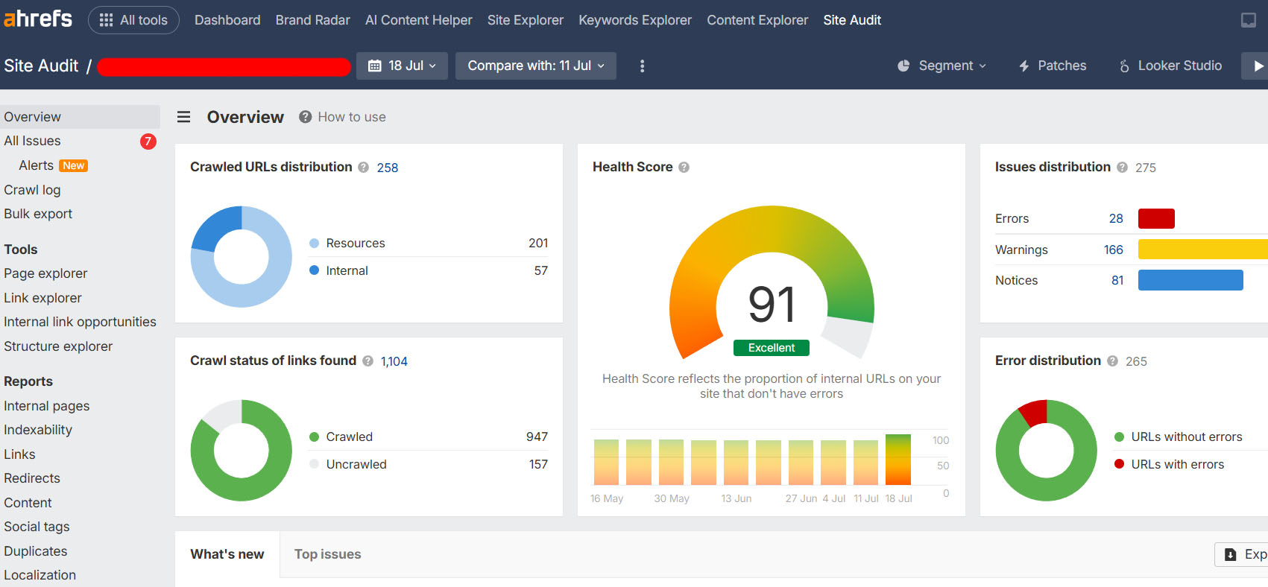
Task: Select the What's new tab
Action: pos(227,554)
